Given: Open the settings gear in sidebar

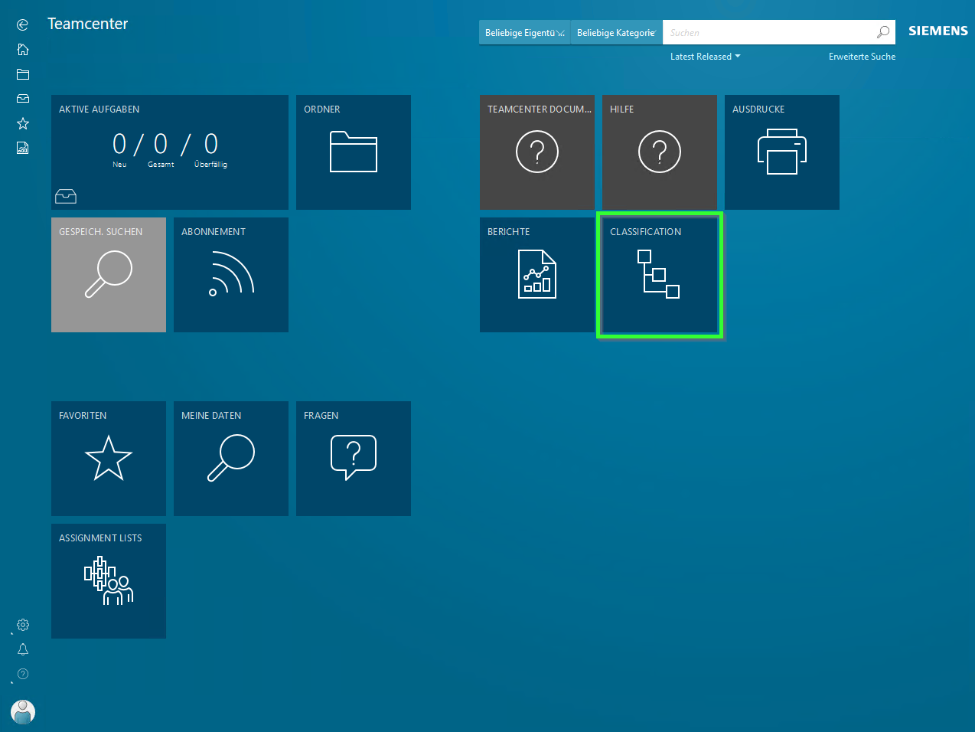Looking at the screenshot, I should pos(23,625).
